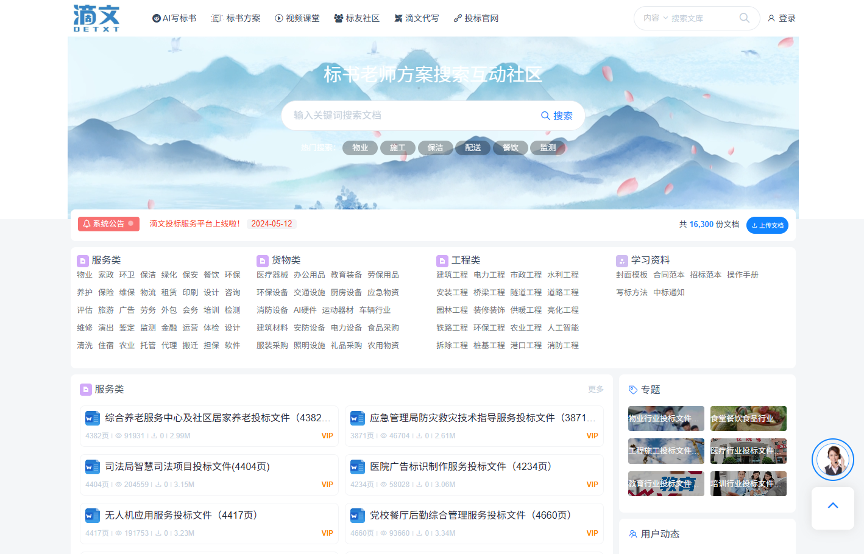Open the 医疗行业投标文件 topic thumbnail

coord(748,451)
